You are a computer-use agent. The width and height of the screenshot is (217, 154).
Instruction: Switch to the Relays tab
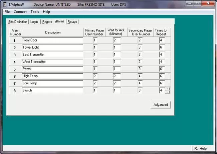tap(72, 22)
